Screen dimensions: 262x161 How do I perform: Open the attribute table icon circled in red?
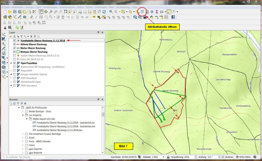click(142, 12)
